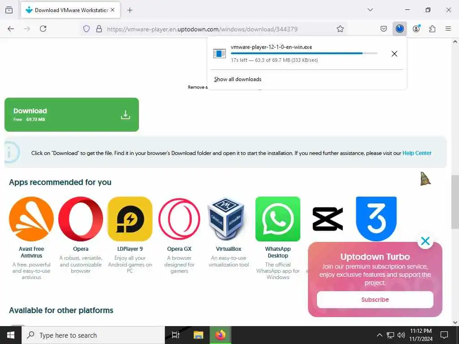The image size is (459, 344).
Task: Bookmark this page with the star icon
Action: point(340,29)
